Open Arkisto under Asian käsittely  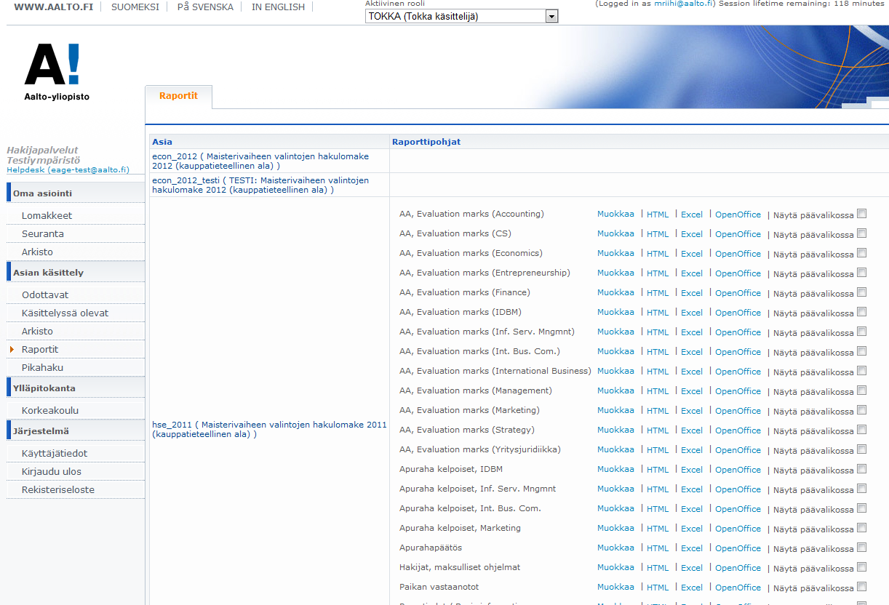pos(37,331)
